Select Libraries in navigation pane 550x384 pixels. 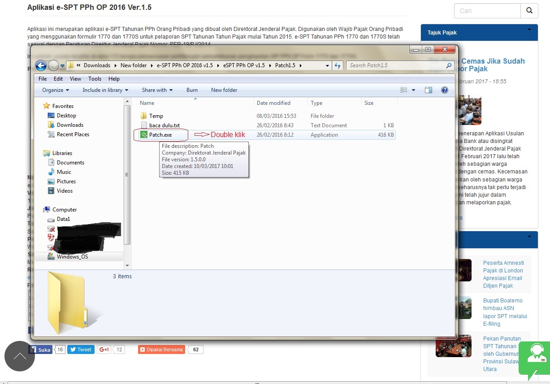coord(62,153)
